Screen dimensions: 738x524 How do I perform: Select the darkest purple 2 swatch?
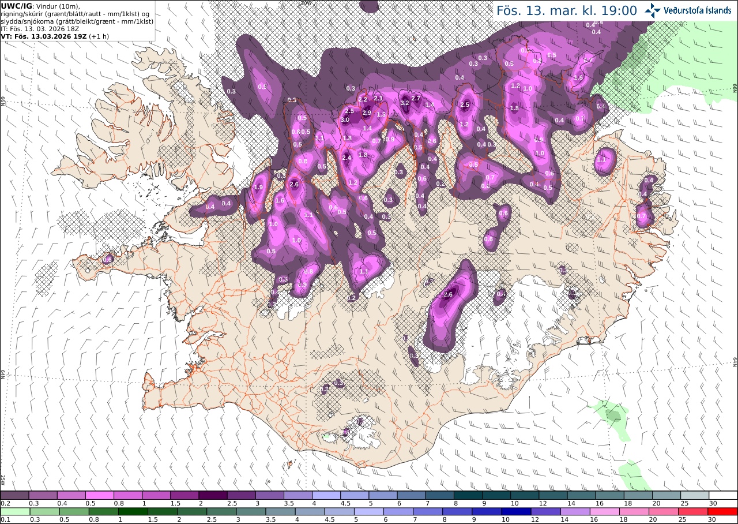tap(213, 495)
